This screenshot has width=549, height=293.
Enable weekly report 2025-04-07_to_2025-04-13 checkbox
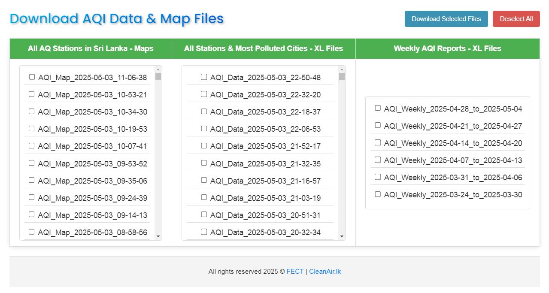coord(378,160)
